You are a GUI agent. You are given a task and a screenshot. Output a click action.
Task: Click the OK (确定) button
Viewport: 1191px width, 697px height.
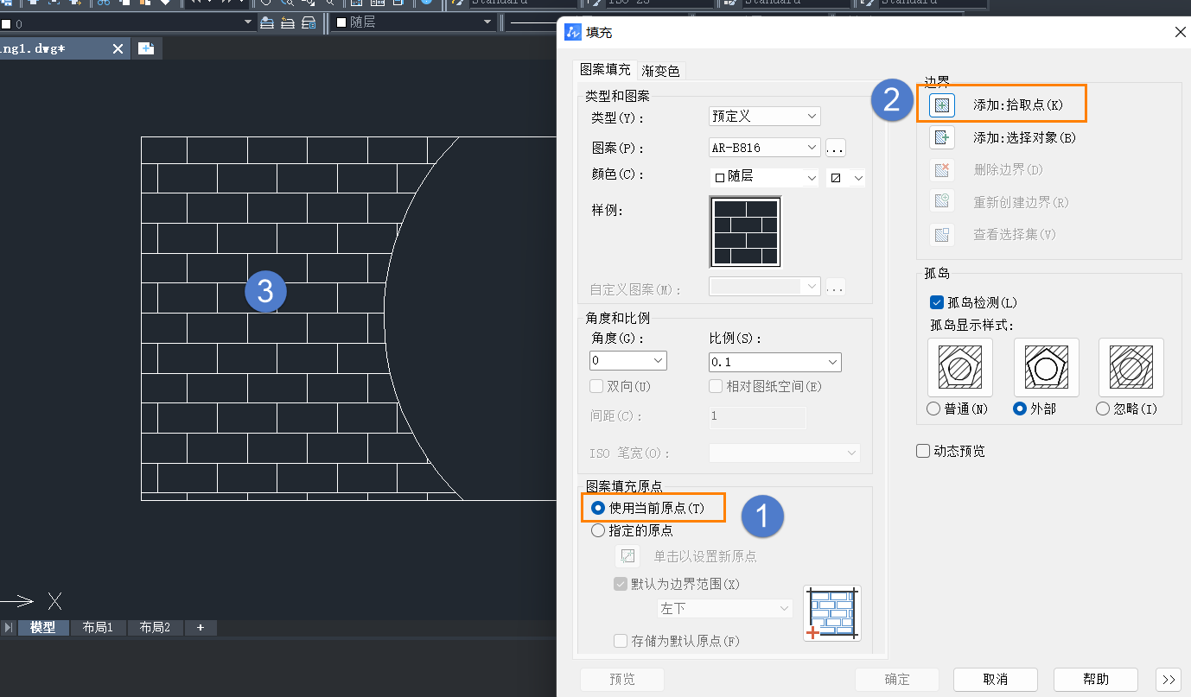897,680
